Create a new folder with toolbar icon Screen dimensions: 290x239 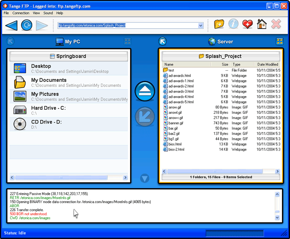coord(219,24)
